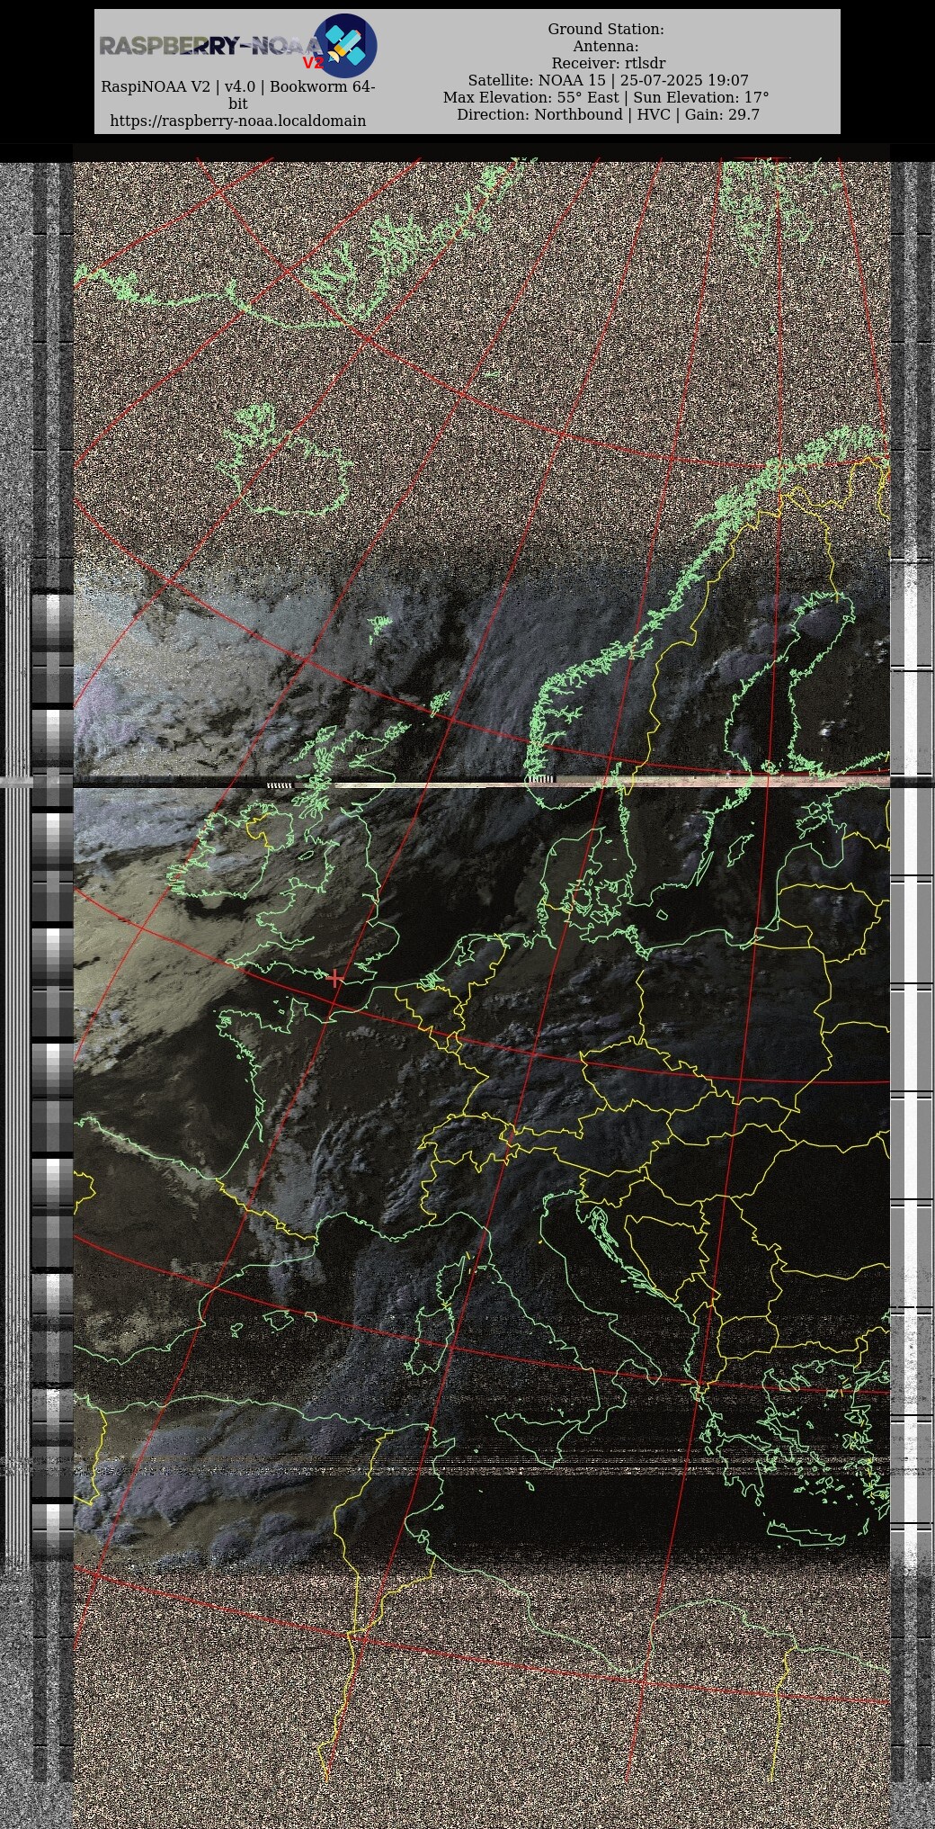Click the 'Ground Station:' label
The height and width of the screenshot is (1829, 935).
pyautogui.click(x=606, y=30)
